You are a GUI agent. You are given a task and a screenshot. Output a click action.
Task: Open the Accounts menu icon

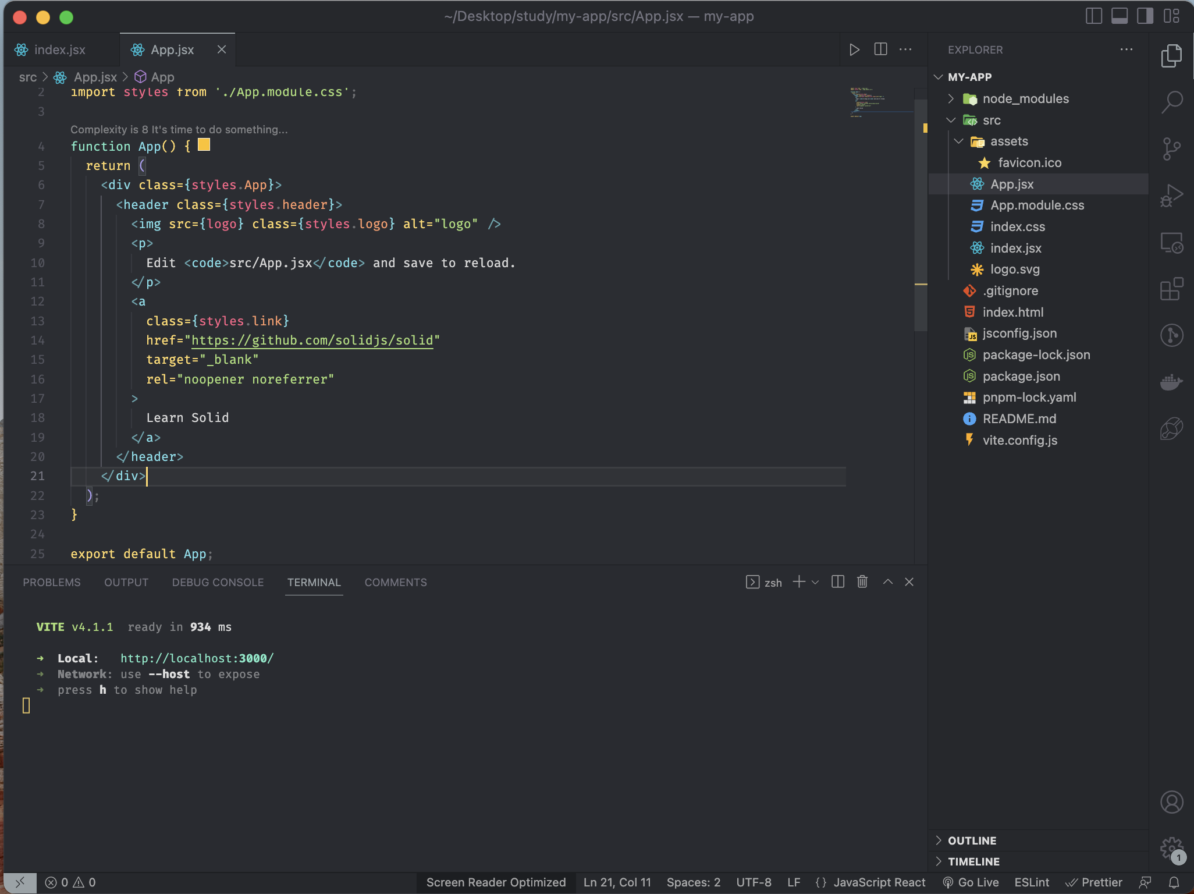pyautogui.click(x=1171, y=802)
